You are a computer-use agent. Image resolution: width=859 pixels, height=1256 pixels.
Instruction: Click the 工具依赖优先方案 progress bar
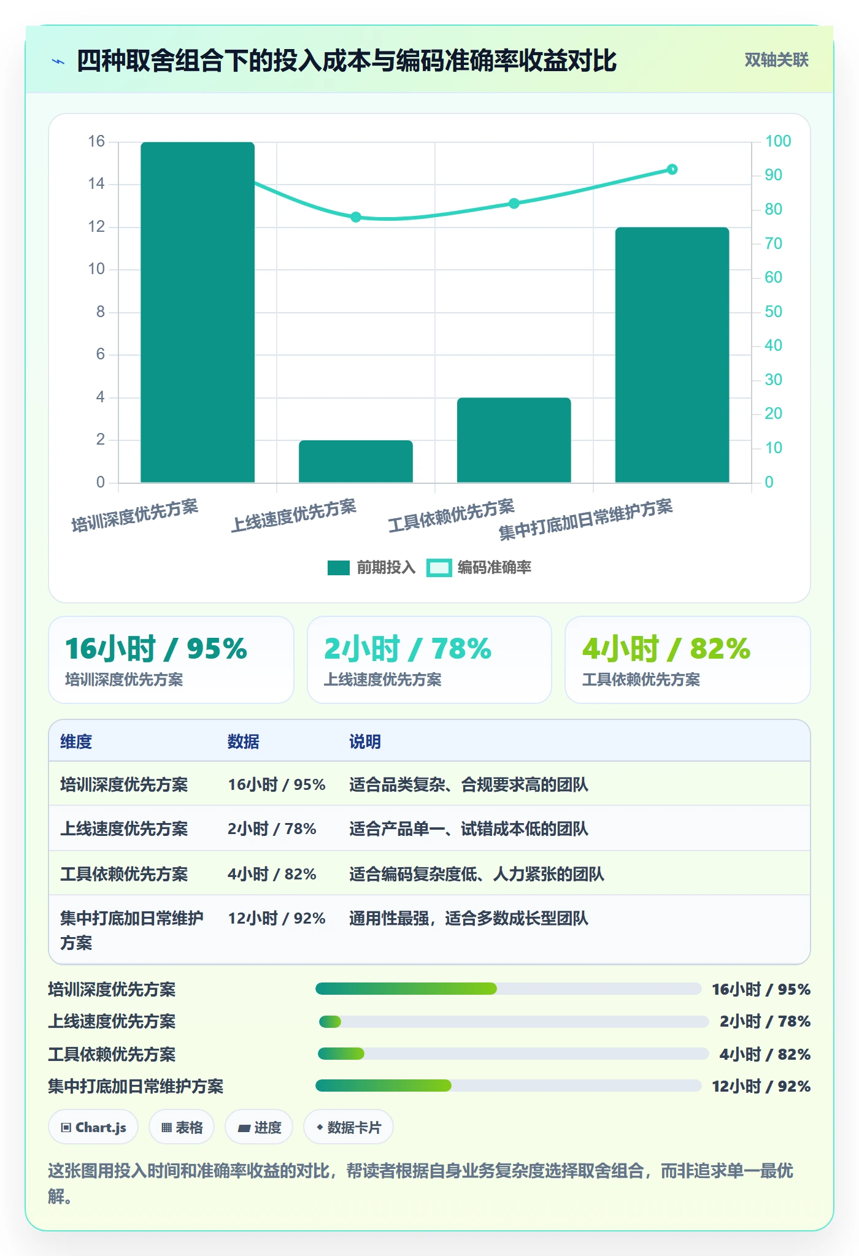514,1054
